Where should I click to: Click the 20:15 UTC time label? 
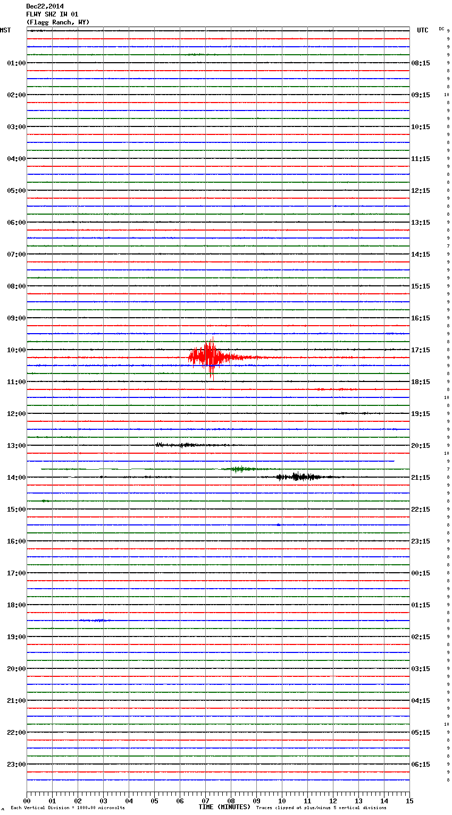point(421,446)
